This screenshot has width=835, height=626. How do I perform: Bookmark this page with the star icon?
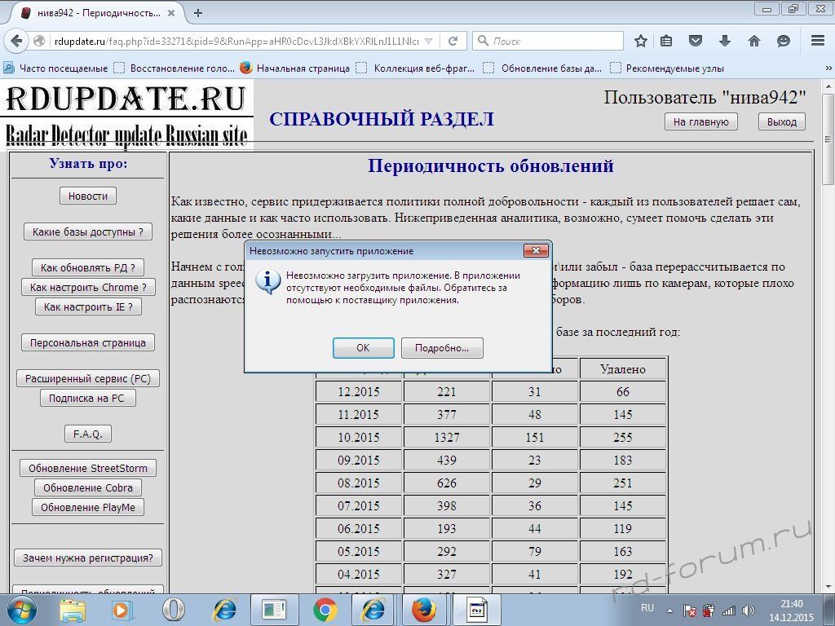(x=641, y=41)
